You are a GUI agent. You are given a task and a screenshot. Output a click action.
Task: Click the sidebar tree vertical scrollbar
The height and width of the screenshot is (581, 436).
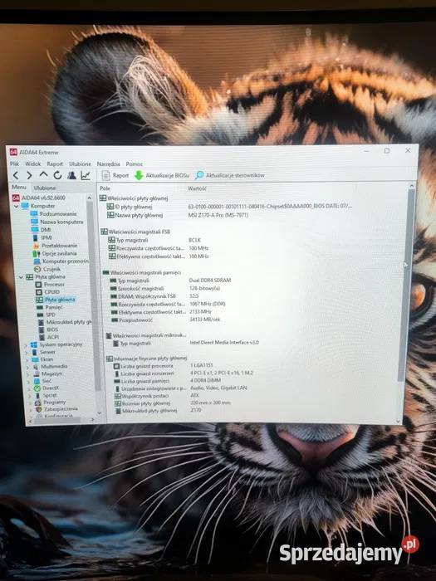93,295
